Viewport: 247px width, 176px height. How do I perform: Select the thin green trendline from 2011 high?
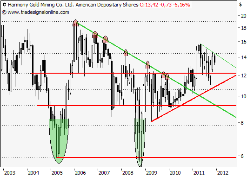218,56
